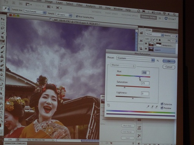Click OK in Hue/Saturation dialog

tap(169, 61)
